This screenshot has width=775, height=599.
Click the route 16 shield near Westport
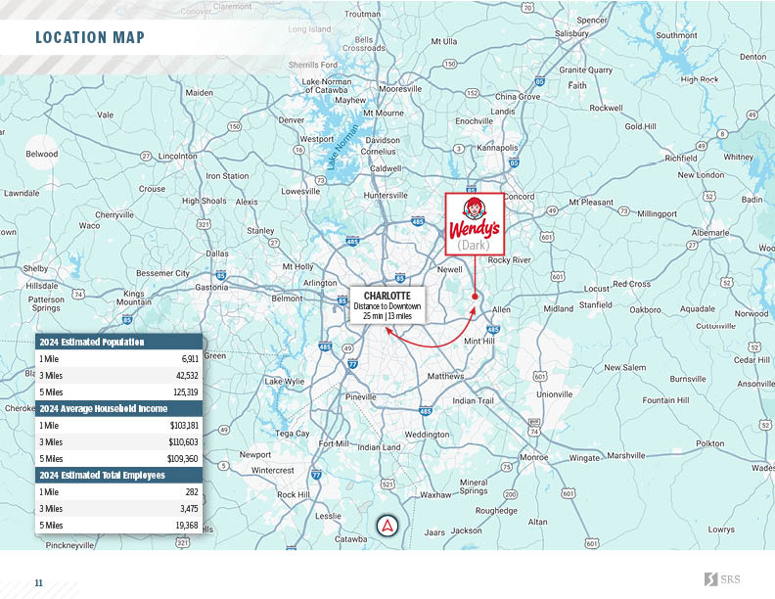(x=299, y=149)
